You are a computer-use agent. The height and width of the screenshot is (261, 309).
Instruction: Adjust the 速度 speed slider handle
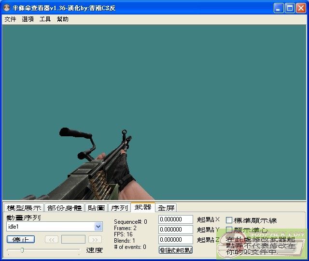pyautogui.click(x=22, y=250)
